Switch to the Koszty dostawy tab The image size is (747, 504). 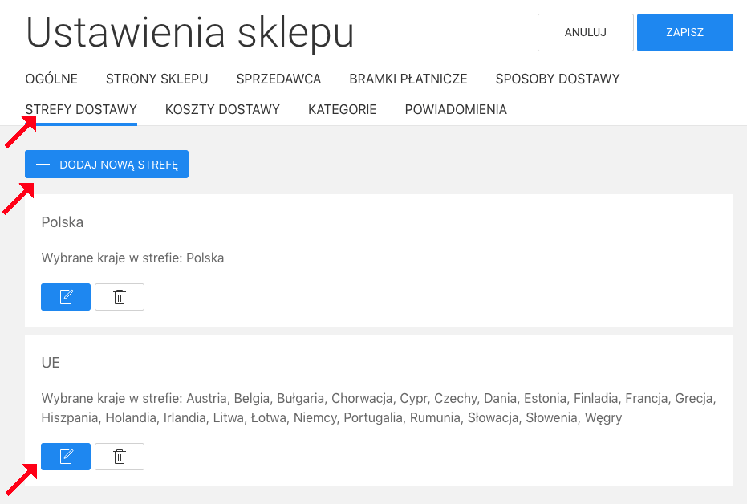point(222,109)
